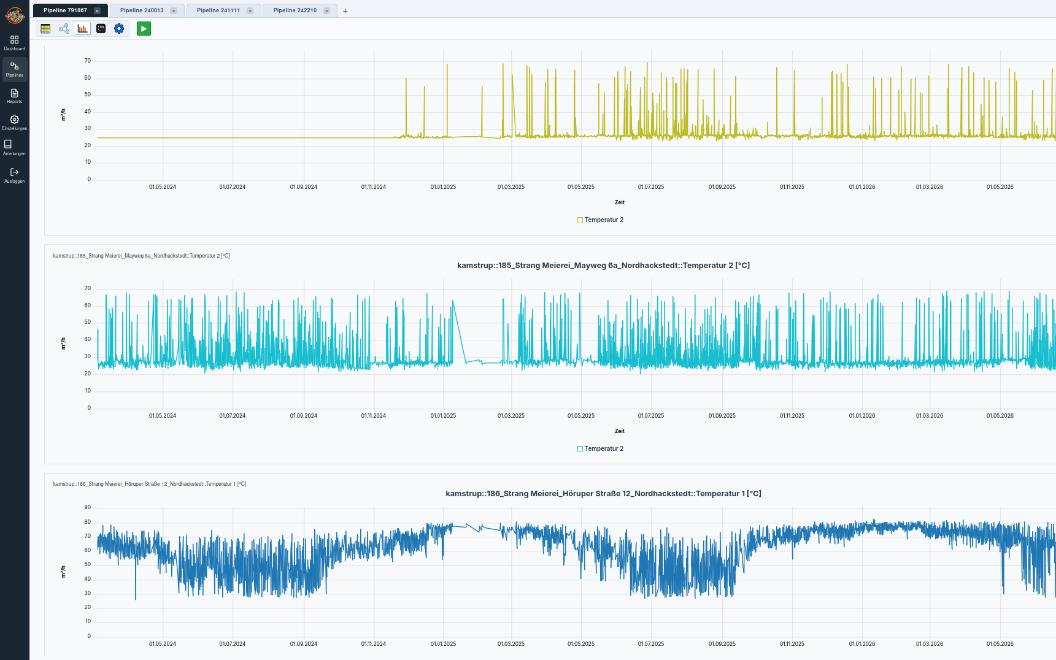Open the Pipelines sidebar item
The height and width of the screenshot is (660, 1056).
click(x=14, y=69)
